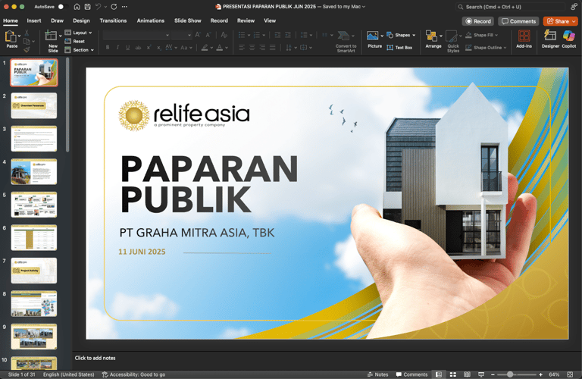Open Quick Styles gallery
582x379 pixels.
pyautogui.click(x=453, y=42)
